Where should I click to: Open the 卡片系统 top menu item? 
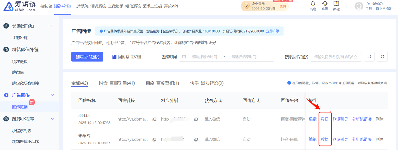point(81,6)
